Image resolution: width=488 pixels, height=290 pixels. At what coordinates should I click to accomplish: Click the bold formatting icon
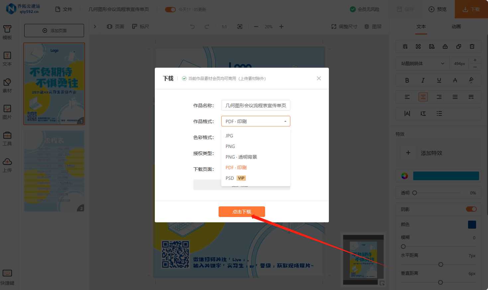tap(407, 80)
